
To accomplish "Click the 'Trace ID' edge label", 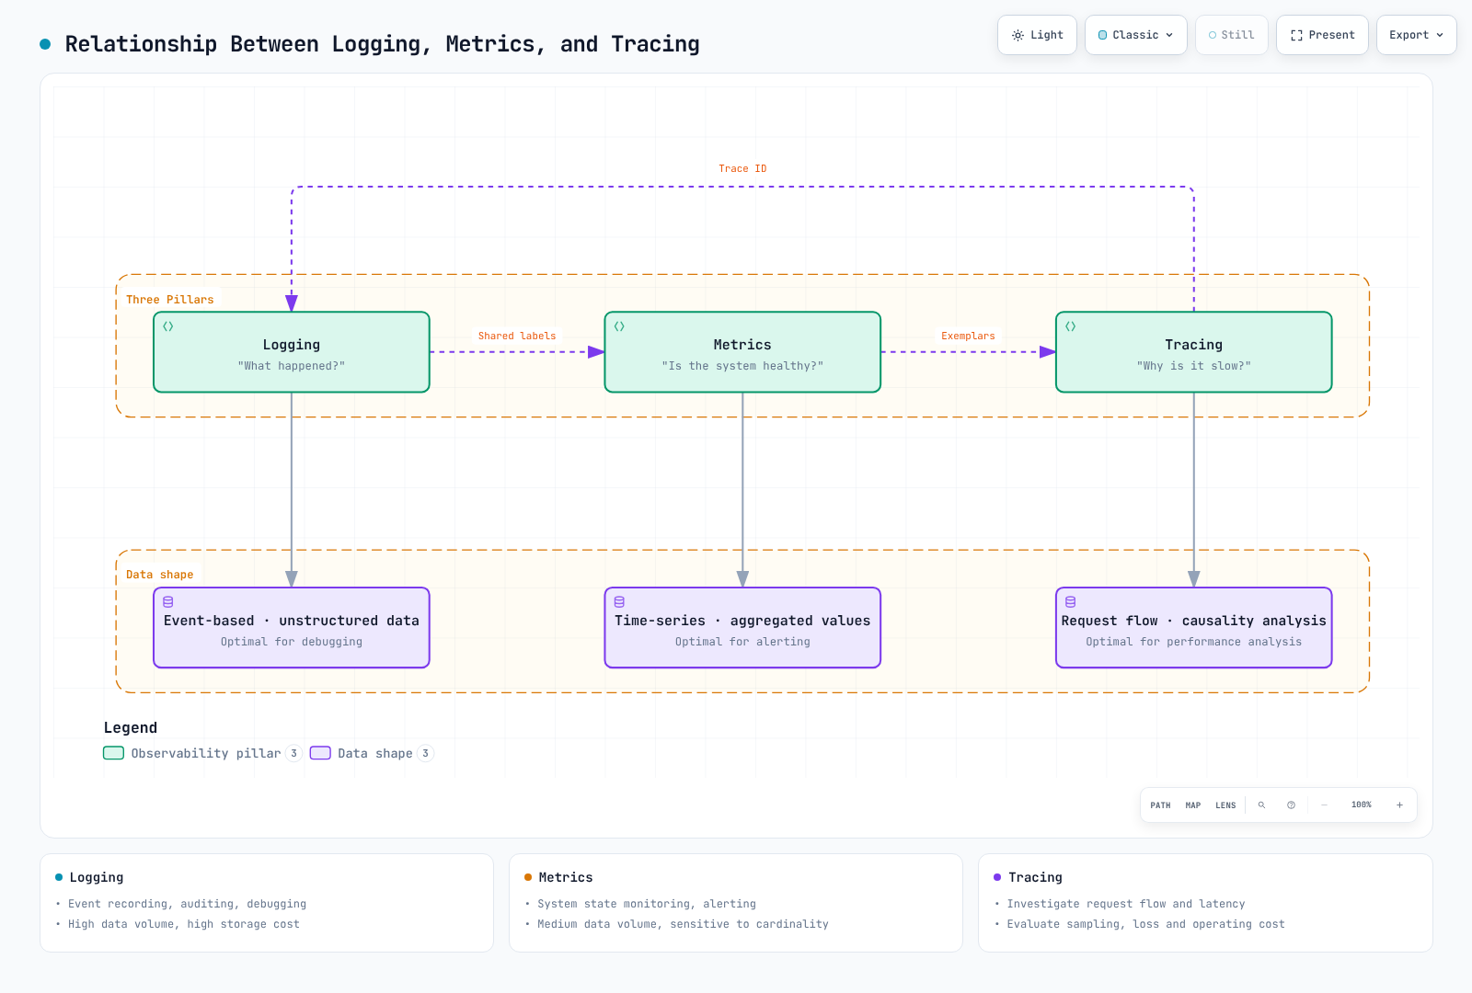I will (742, 168).
